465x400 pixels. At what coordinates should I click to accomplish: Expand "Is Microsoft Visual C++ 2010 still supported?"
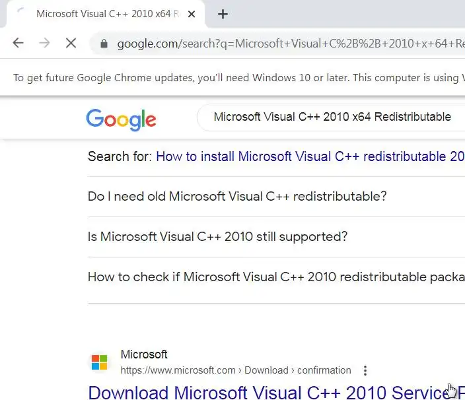tap(217, 237)
